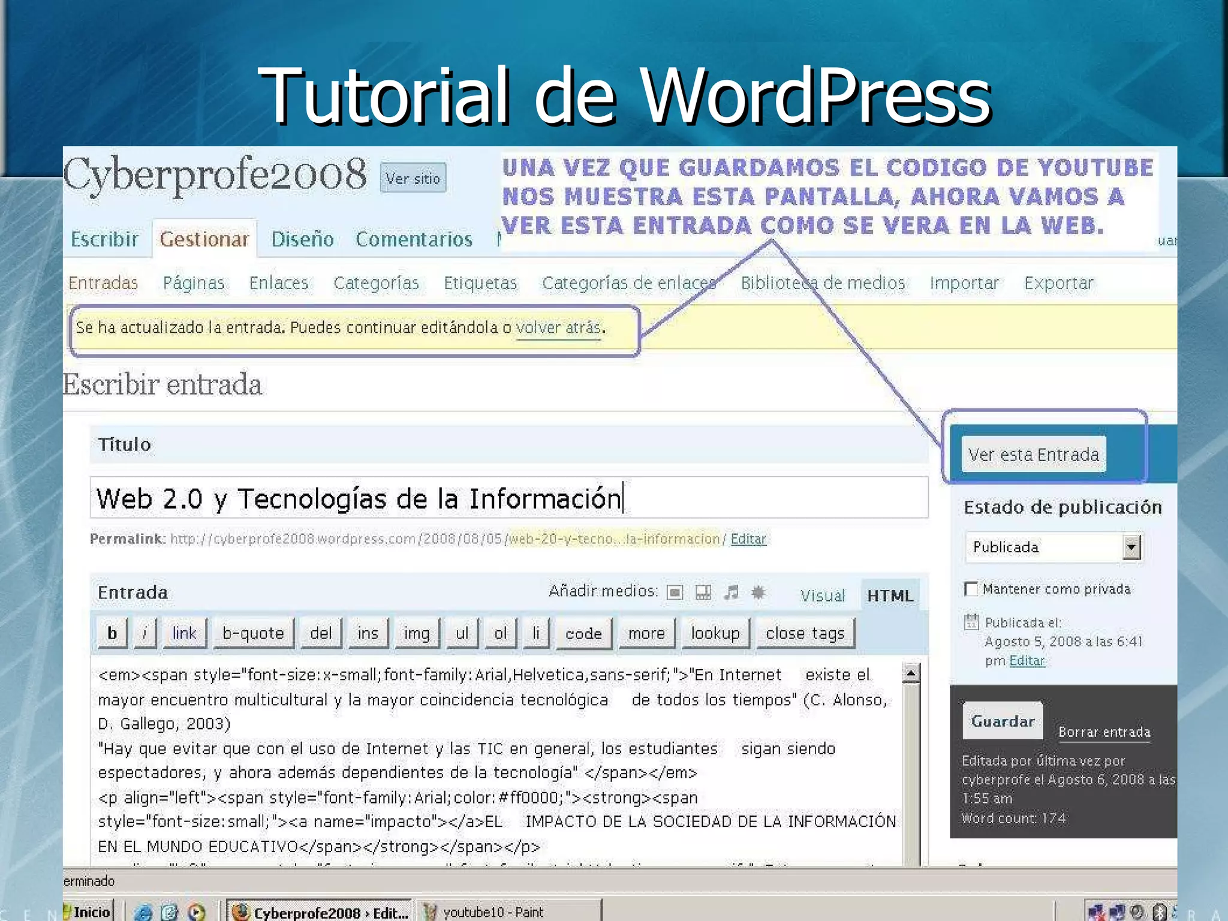Click the Cyberprofe2008 blog title
The image size is (1228, 921).
click(215, 174)
